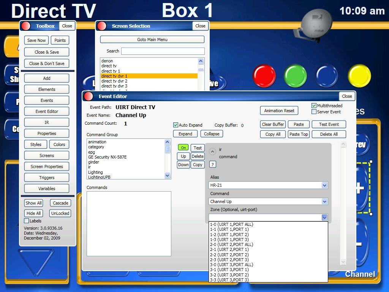Click the Expand button
This screenshot has width=389, height=292.
tap(185, 134)
